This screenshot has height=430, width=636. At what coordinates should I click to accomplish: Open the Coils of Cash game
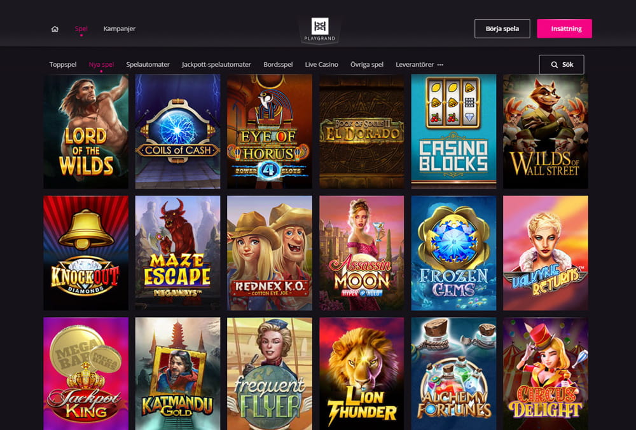tap(177, 131)
